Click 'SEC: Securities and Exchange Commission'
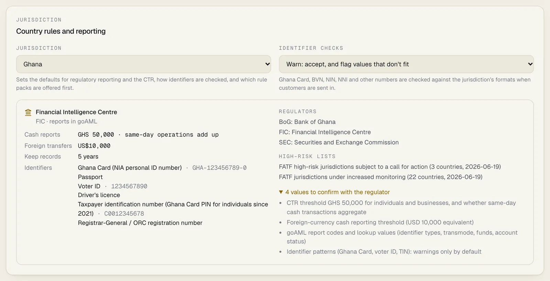Viewport: 550px width, 281px height. [x=339, y=142]
